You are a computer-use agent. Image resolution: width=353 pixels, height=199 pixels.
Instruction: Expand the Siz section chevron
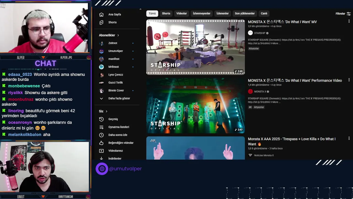point(106,111)
